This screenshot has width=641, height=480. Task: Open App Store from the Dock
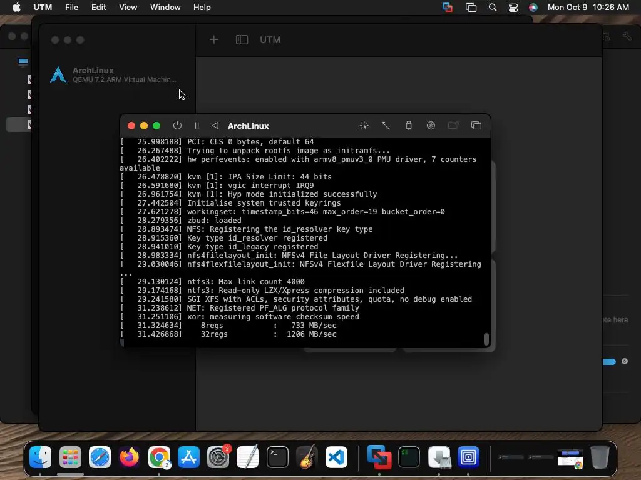(188, 457)
